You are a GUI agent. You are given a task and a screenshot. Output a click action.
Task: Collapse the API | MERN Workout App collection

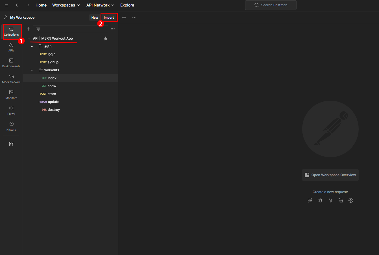[29, 38]
